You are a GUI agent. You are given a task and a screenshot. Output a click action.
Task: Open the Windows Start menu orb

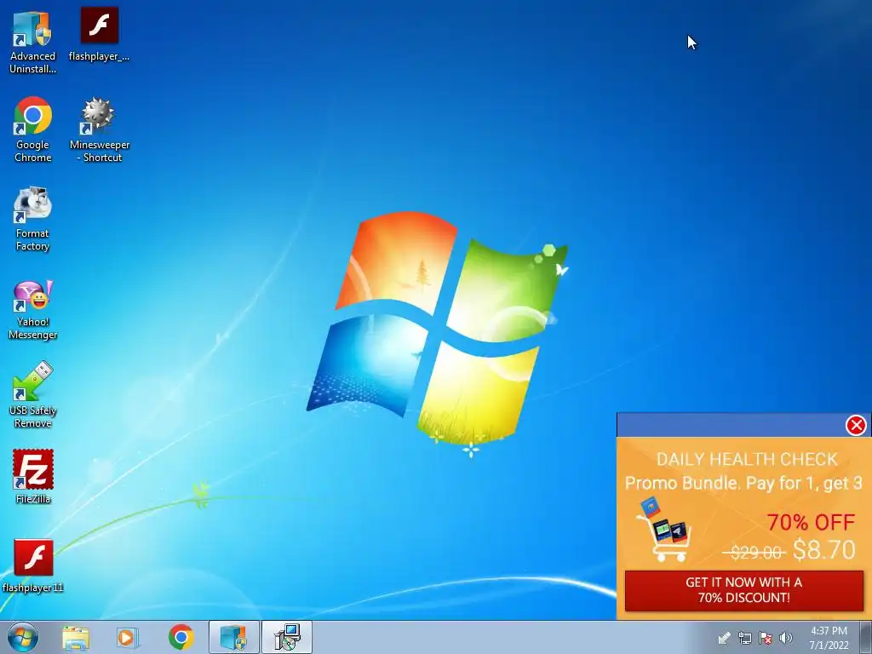(x=23, y=637)
